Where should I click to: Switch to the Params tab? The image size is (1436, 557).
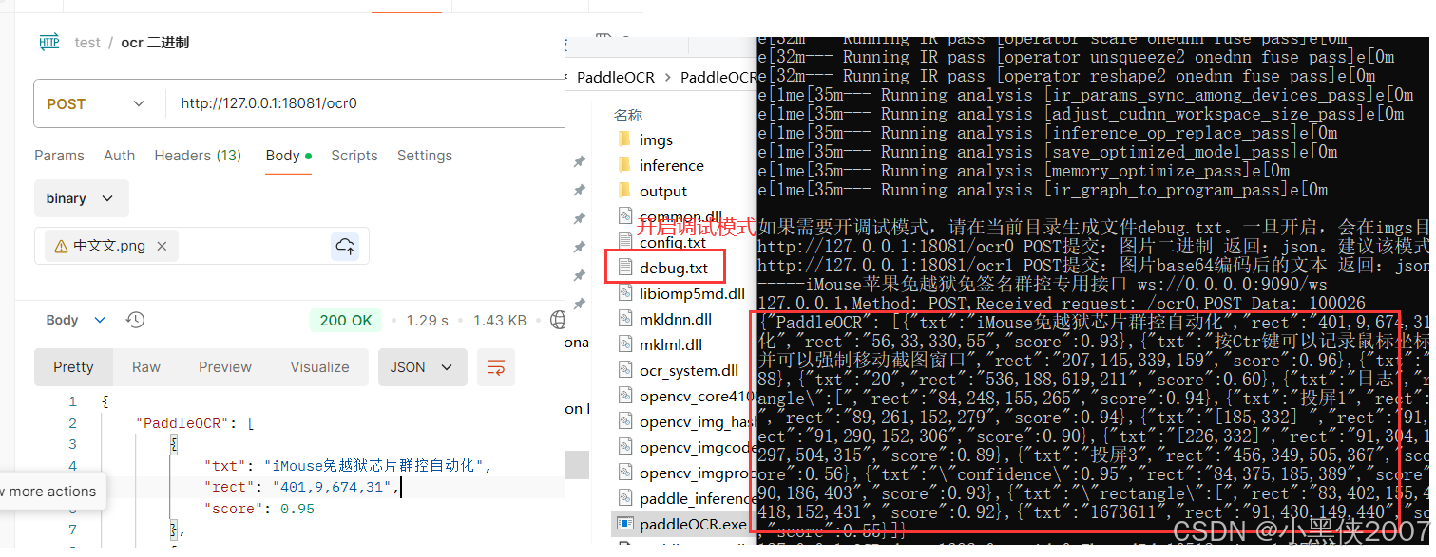[x=59, y=156]
